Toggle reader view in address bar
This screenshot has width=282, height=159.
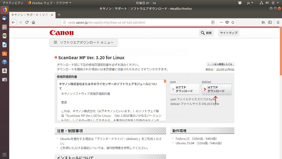(x=213, y=22)
